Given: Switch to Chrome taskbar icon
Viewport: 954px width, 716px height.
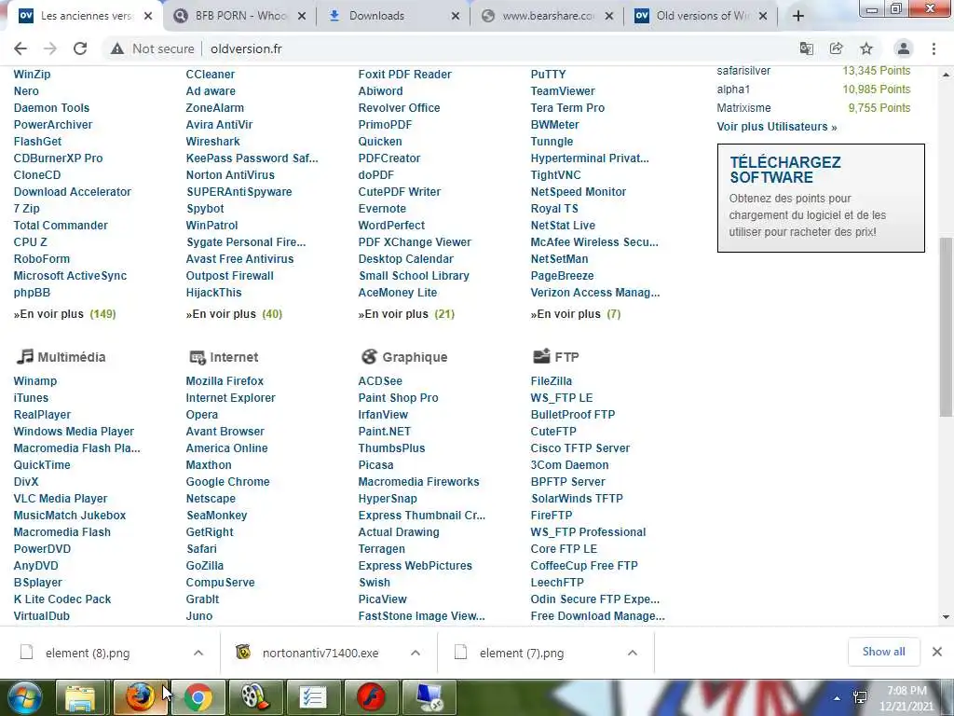Looking at the screenshot, I should coord(198,697).
